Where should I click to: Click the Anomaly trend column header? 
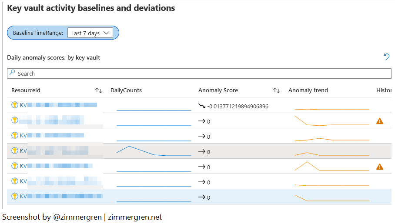point(308,90)
